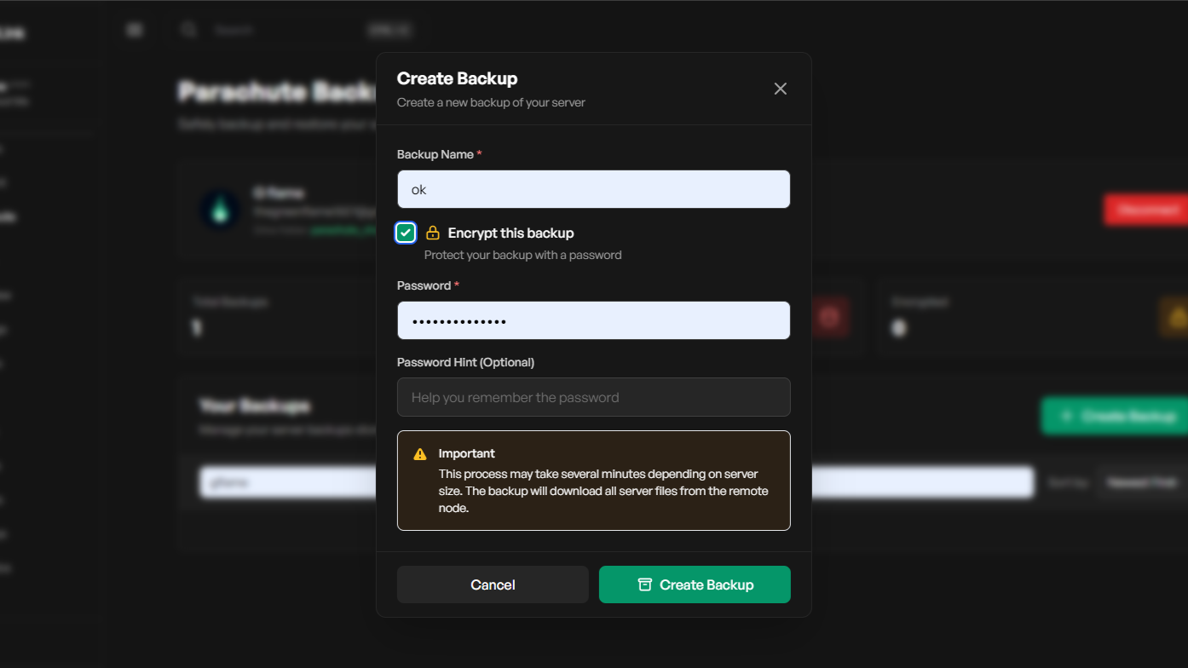Click the archive icon on Create Backup button
Screen dimensions: 1188x668
point(645,584)
